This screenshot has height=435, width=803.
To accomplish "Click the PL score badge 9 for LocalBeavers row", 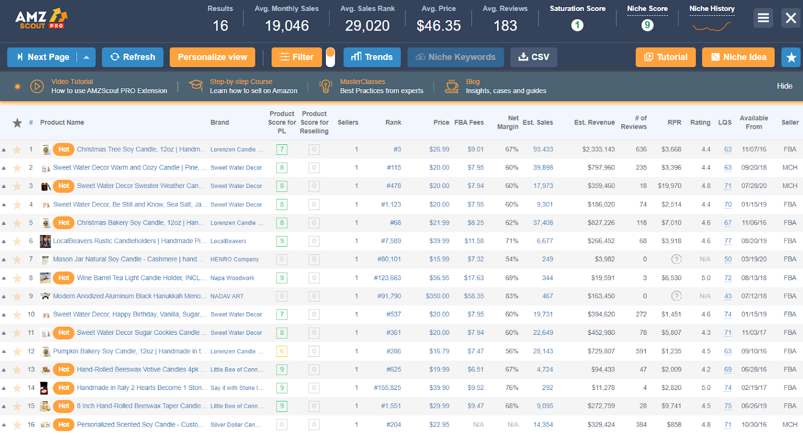I will 282,241.
